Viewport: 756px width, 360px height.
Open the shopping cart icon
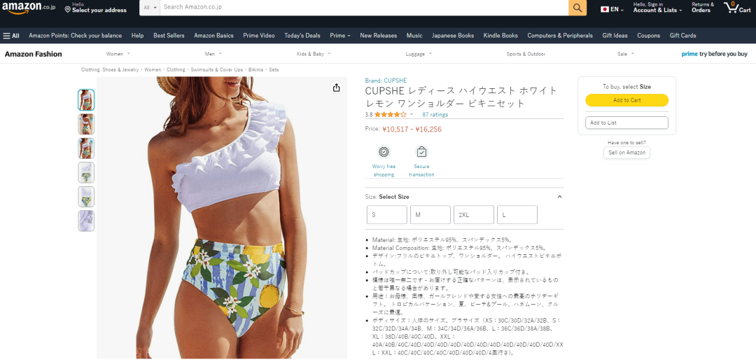coord(736,7)
